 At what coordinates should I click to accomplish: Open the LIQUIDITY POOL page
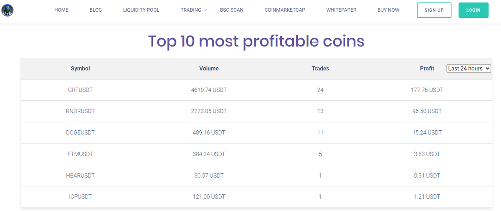(141, 10)
